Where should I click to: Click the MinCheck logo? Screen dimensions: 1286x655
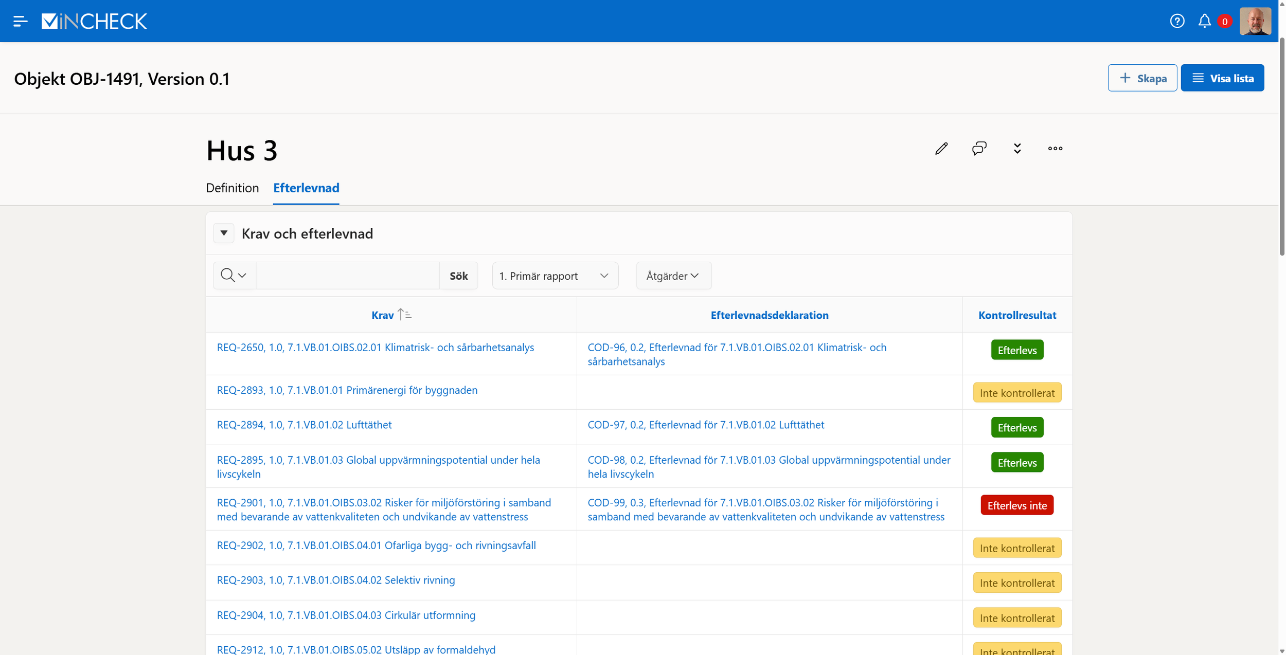click(94, 21)
